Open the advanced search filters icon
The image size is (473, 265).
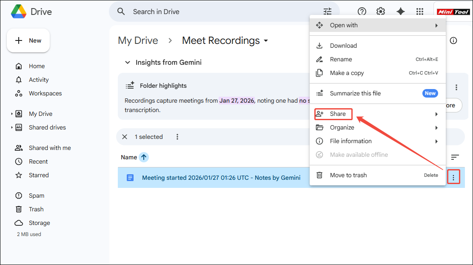point(327,11)
